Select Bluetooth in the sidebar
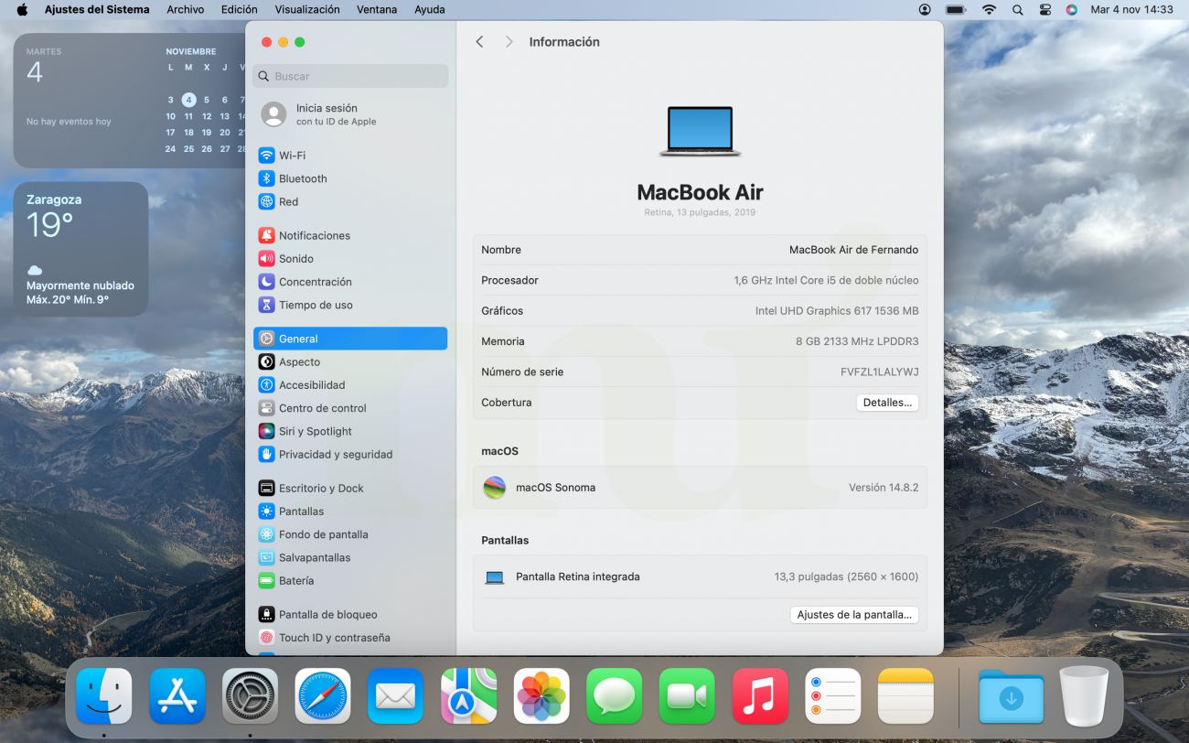1189x743 pixels. point(302,178)
